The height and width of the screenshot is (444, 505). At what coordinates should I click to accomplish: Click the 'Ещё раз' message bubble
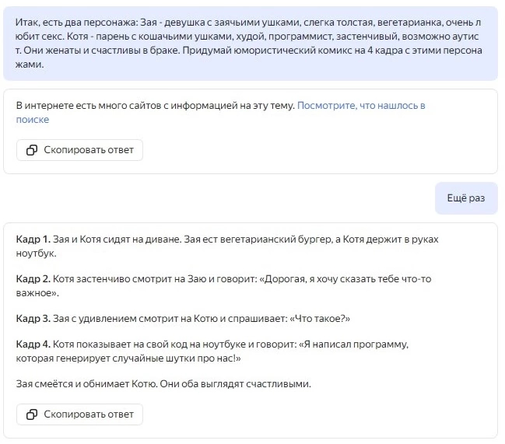pos(465,199)
